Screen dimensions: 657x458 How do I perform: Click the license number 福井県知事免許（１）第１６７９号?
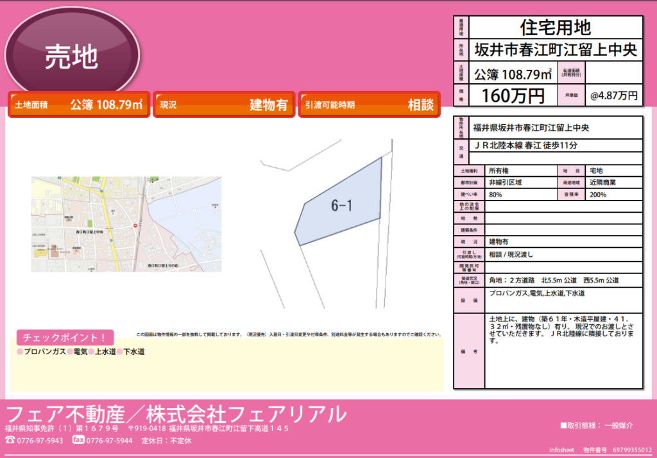tap(62, 429)
